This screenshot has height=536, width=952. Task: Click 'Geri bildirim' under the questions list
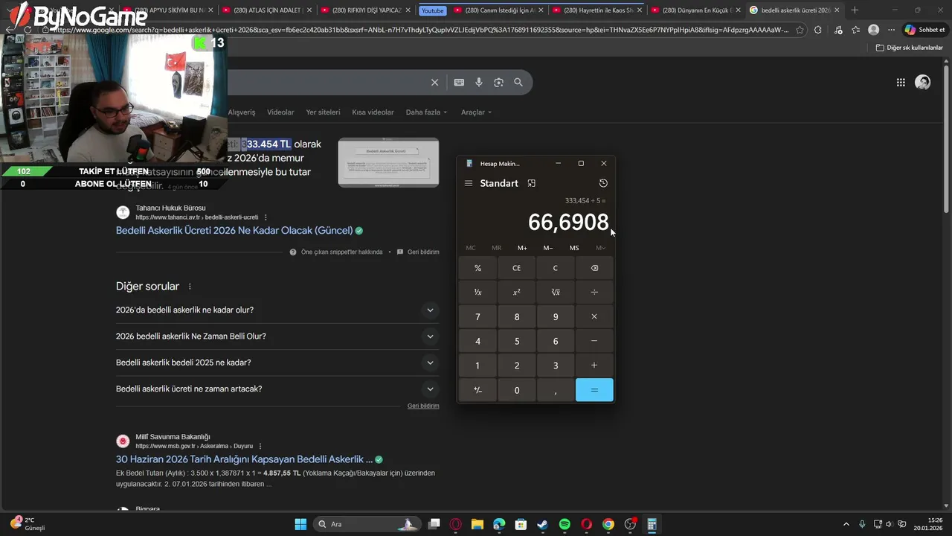423,406
